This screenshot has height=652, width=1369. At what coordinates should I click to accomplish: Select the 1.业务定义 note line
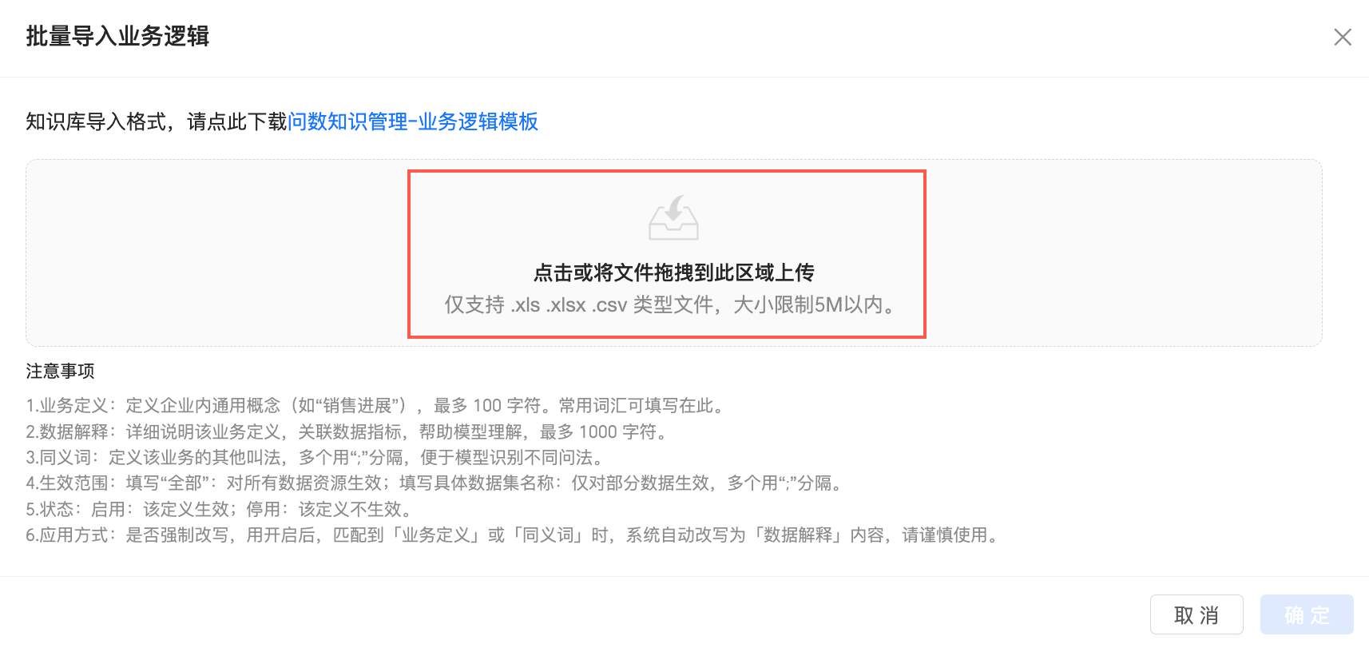click(x=377, y=405)
